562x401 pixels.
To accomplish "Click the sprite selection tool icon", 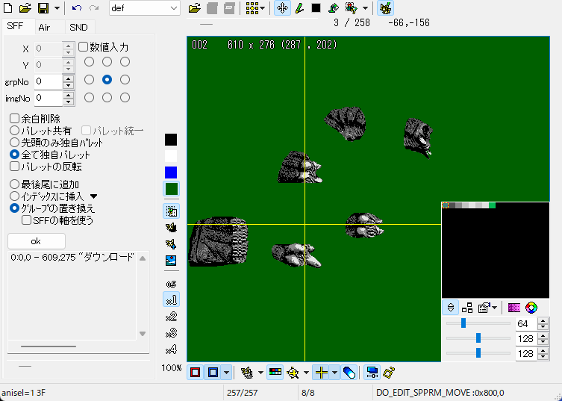I will (x=352, y=8).
